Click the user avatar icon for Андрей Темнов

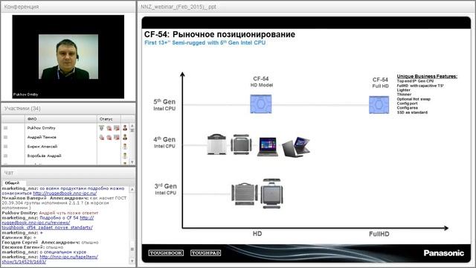[x=125, y=137]
